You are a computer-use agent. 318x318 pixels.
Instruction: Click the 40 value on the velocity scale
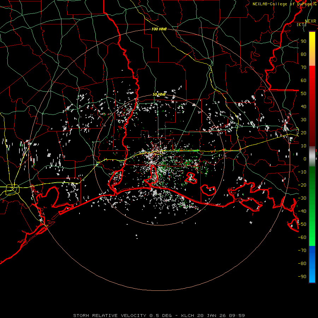(304, 106)
